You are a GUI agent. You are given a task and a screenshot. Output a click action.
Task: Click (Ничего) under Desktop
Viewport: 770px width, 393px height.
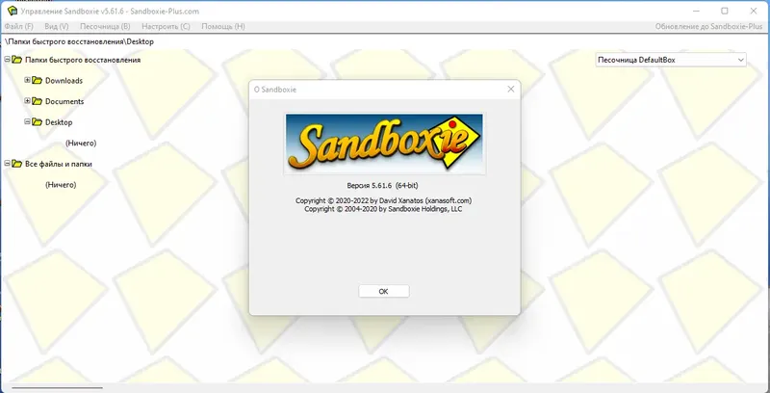(81, 144)
